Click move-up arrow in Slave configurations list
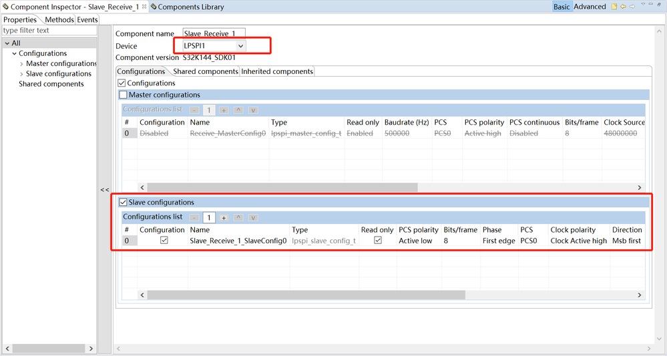The image size is (667, 356). click(x=238, y=217)
